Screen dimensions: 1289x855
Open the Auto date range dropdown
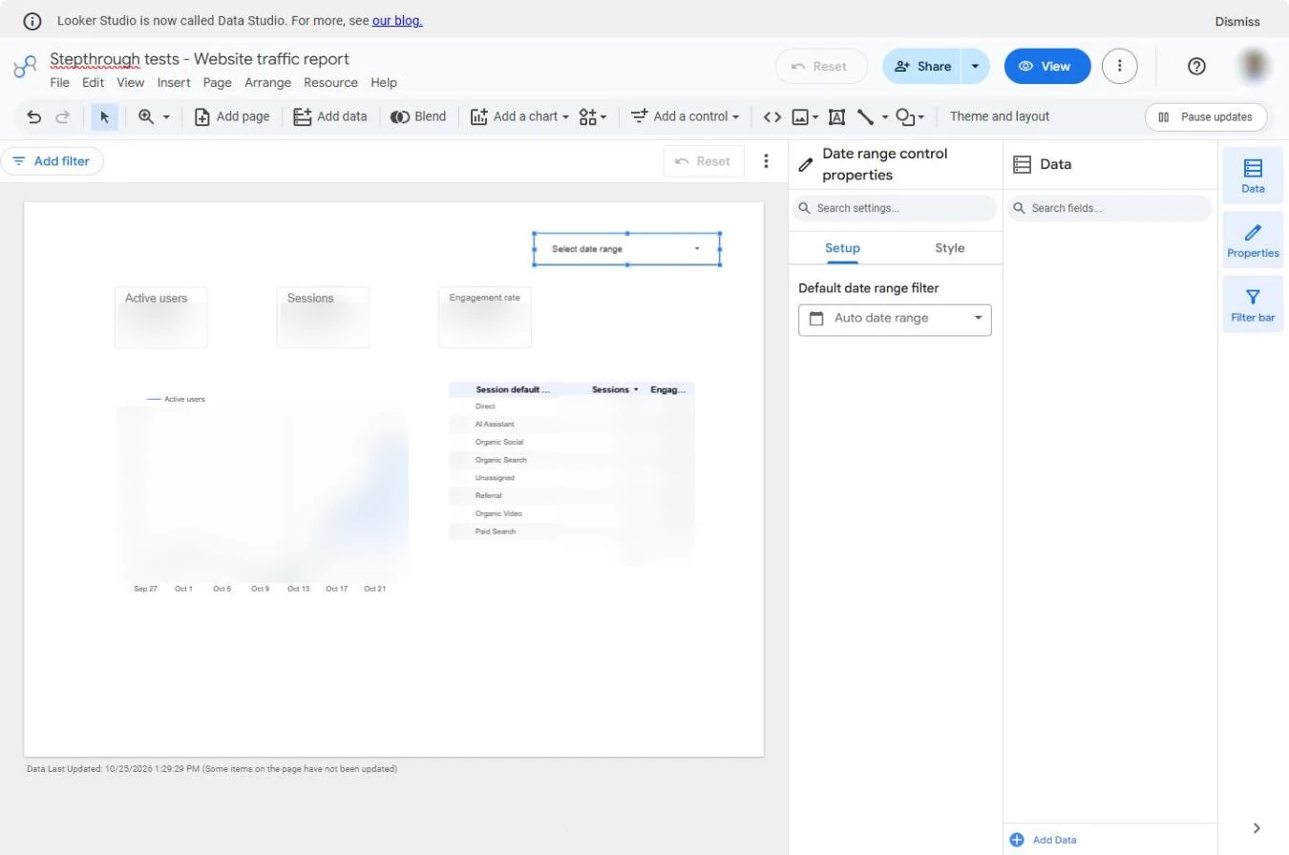pyautogui.click(x=895, y=319)
